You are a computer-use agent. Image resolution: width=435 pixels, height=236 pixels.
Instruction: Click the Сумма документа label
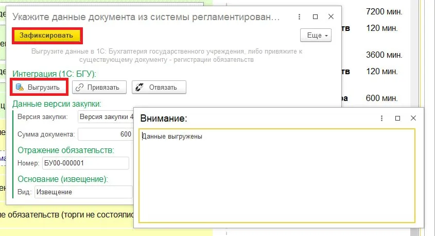[46, 134]
